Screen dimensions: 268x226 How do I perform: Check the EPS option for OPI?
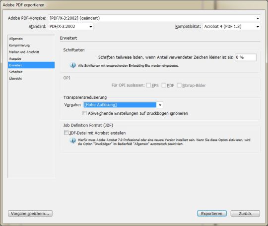tap(149, 85)
